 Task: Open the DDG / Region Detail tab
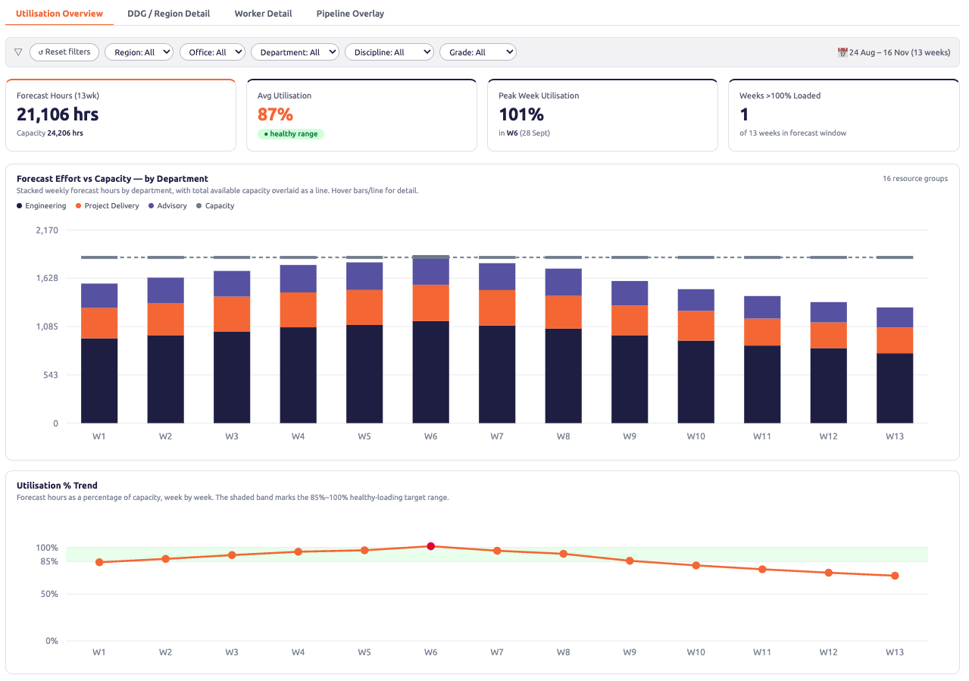coord(169,14)
